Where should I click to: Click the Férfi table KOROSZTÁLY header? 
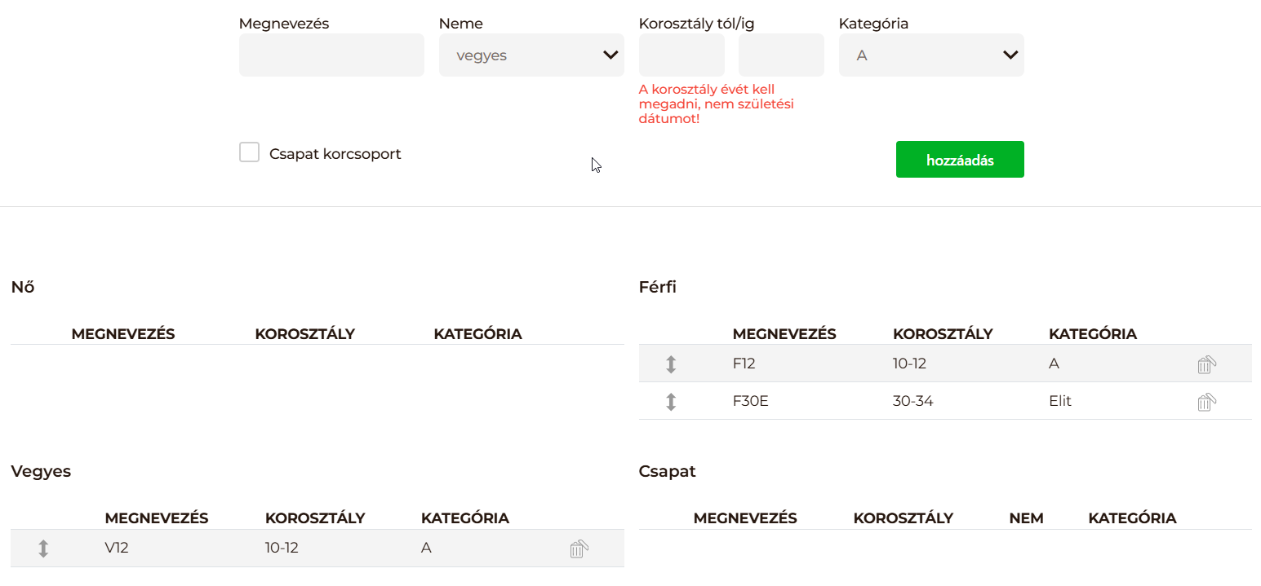point(943,333)
